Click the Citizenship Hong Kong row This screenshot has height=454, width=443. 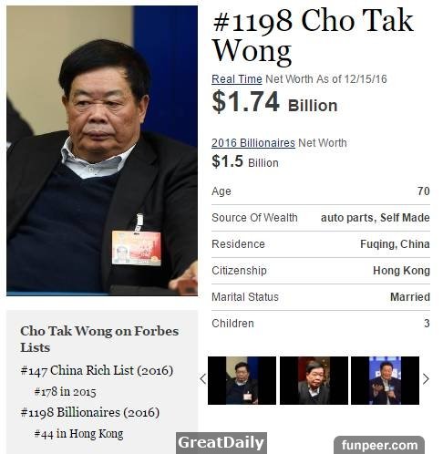(321, 271)
